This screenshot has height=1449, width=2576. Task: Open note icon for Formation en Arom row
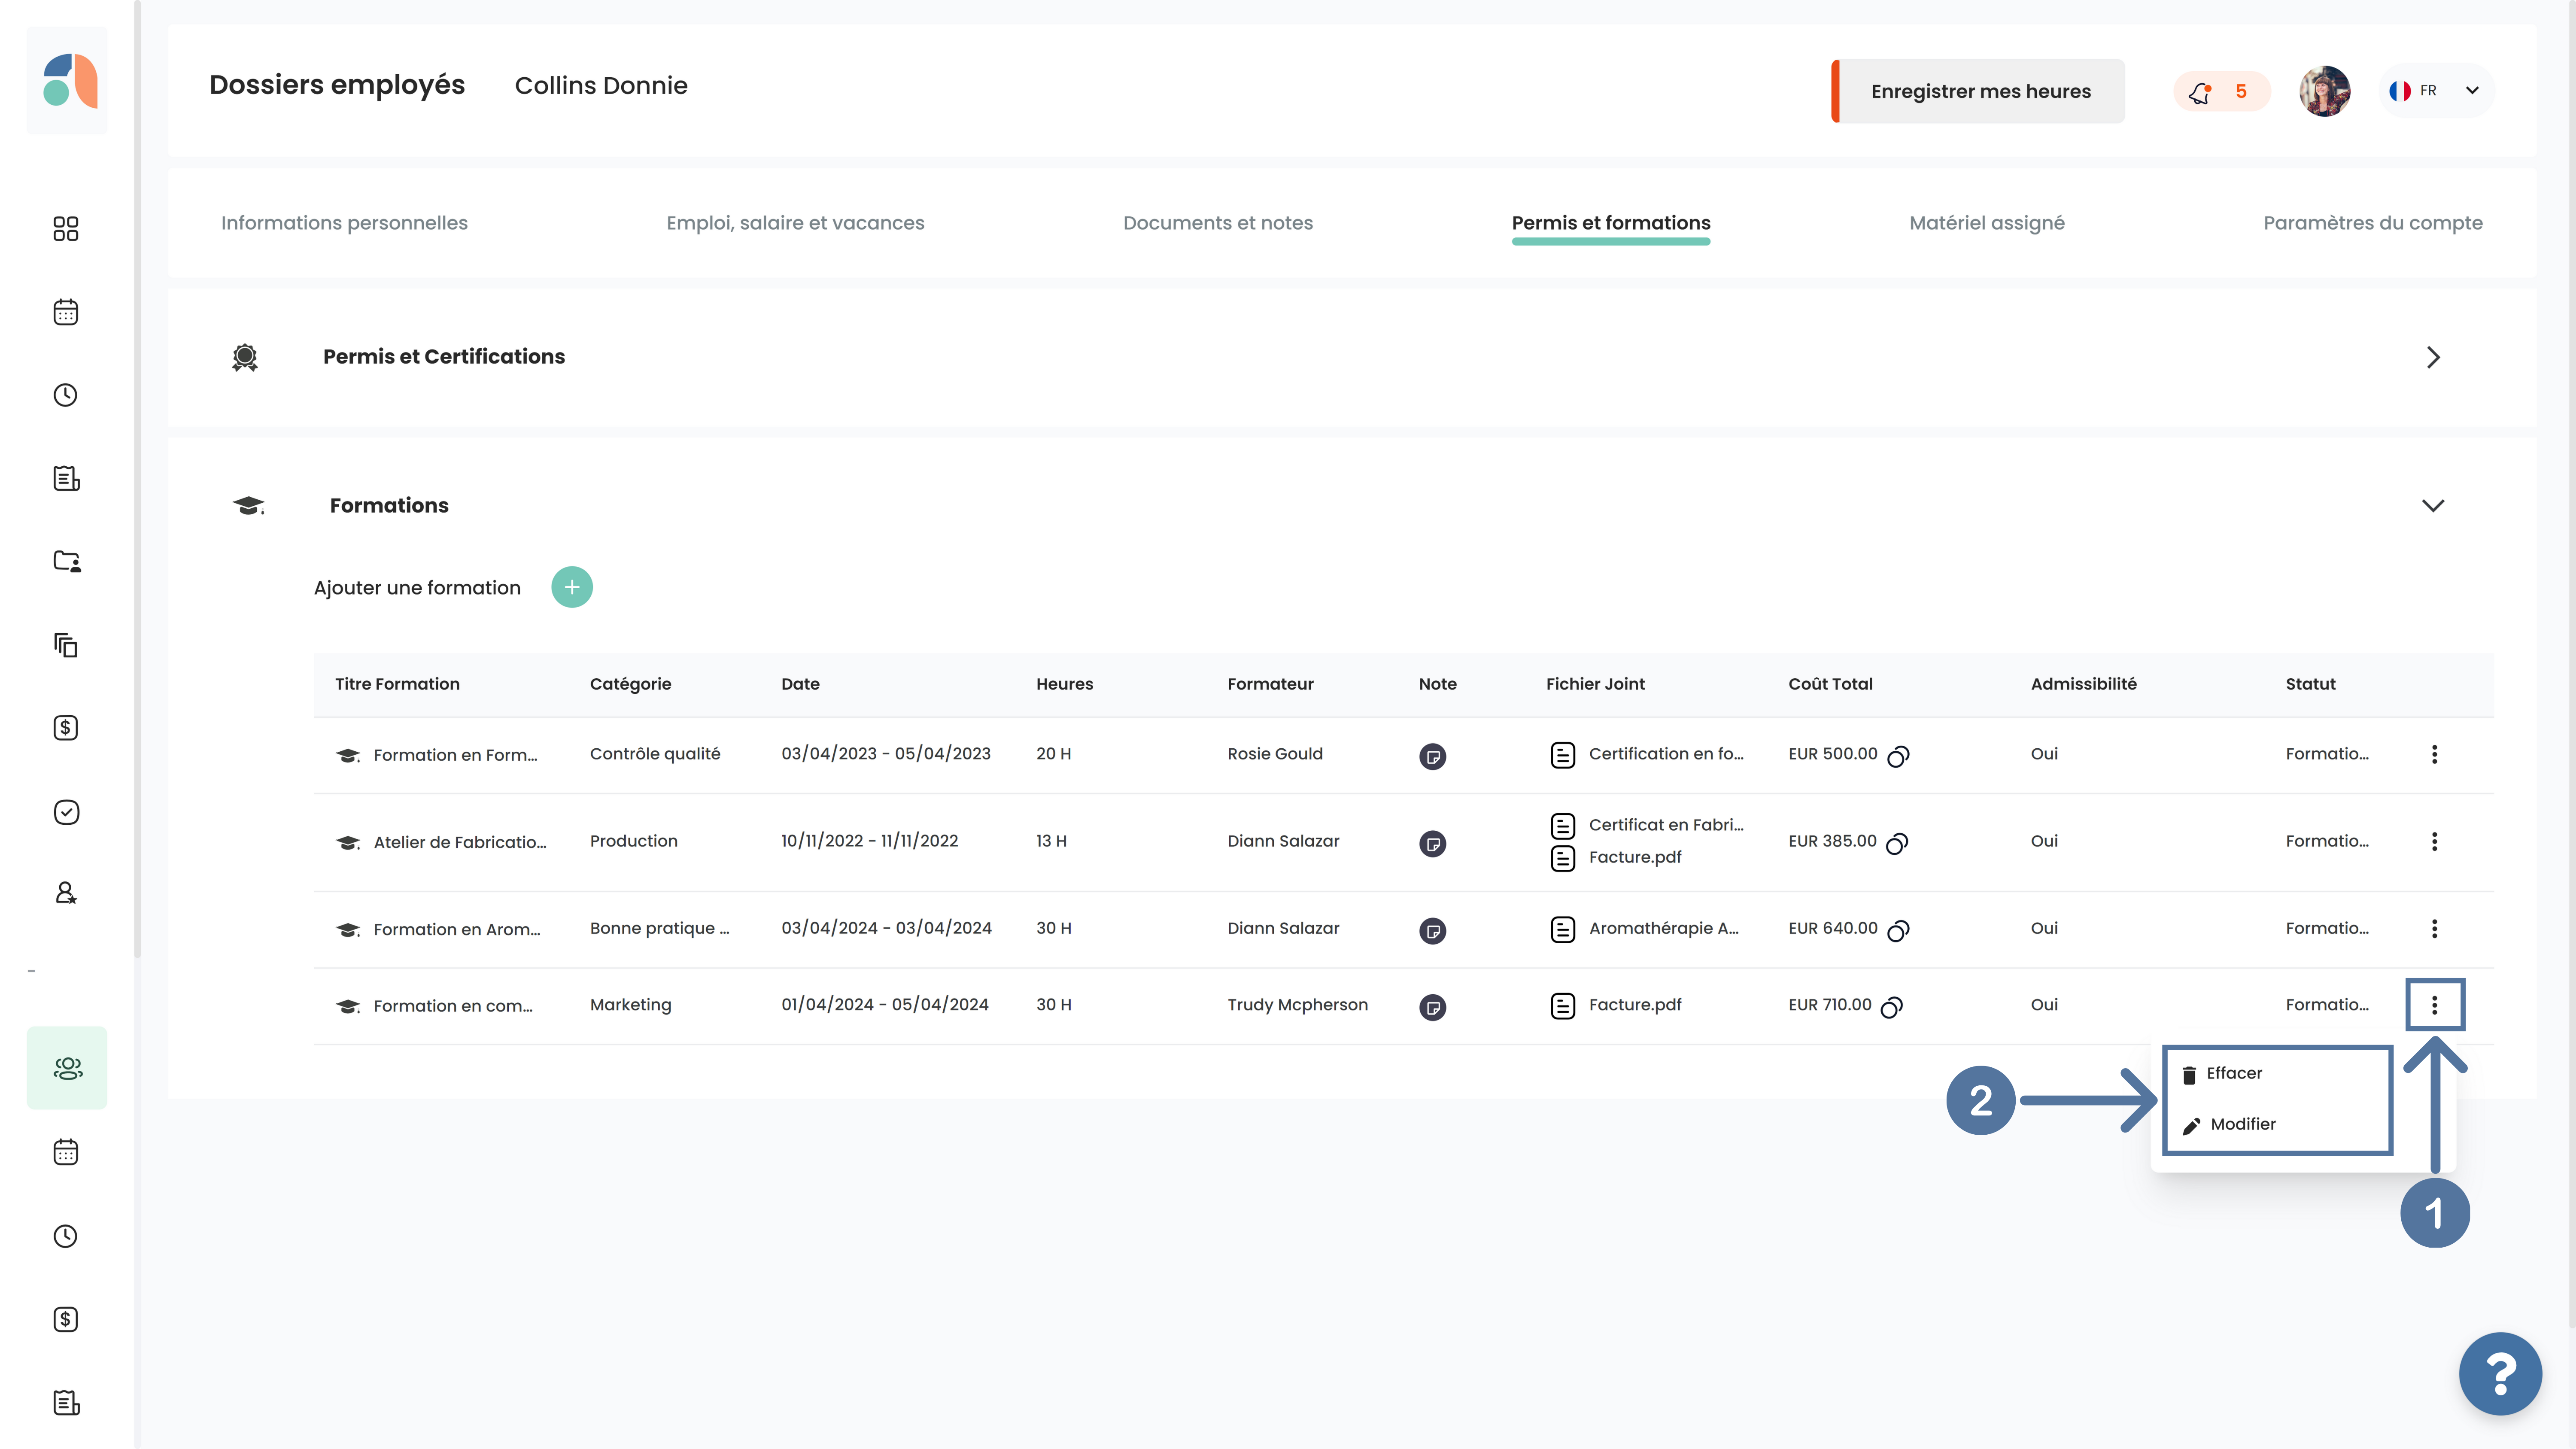tap(1432, 930)
